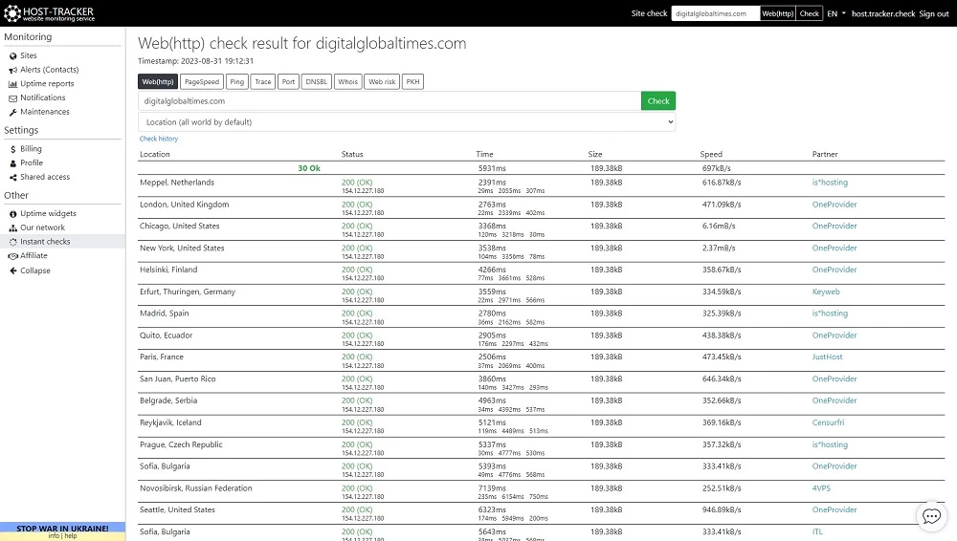Click the Maintenances wrench icon
The image size is (957, 541).
coord(12,112)
